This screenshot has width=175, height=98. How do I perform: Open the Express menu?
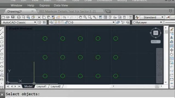point(45,5)
